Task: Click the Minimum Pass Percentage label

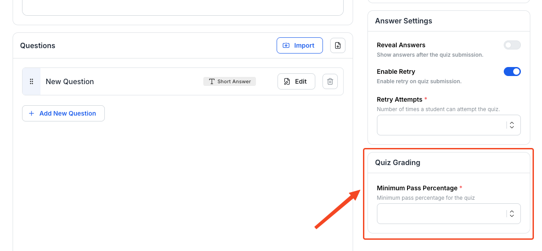Action: (417, 188)
